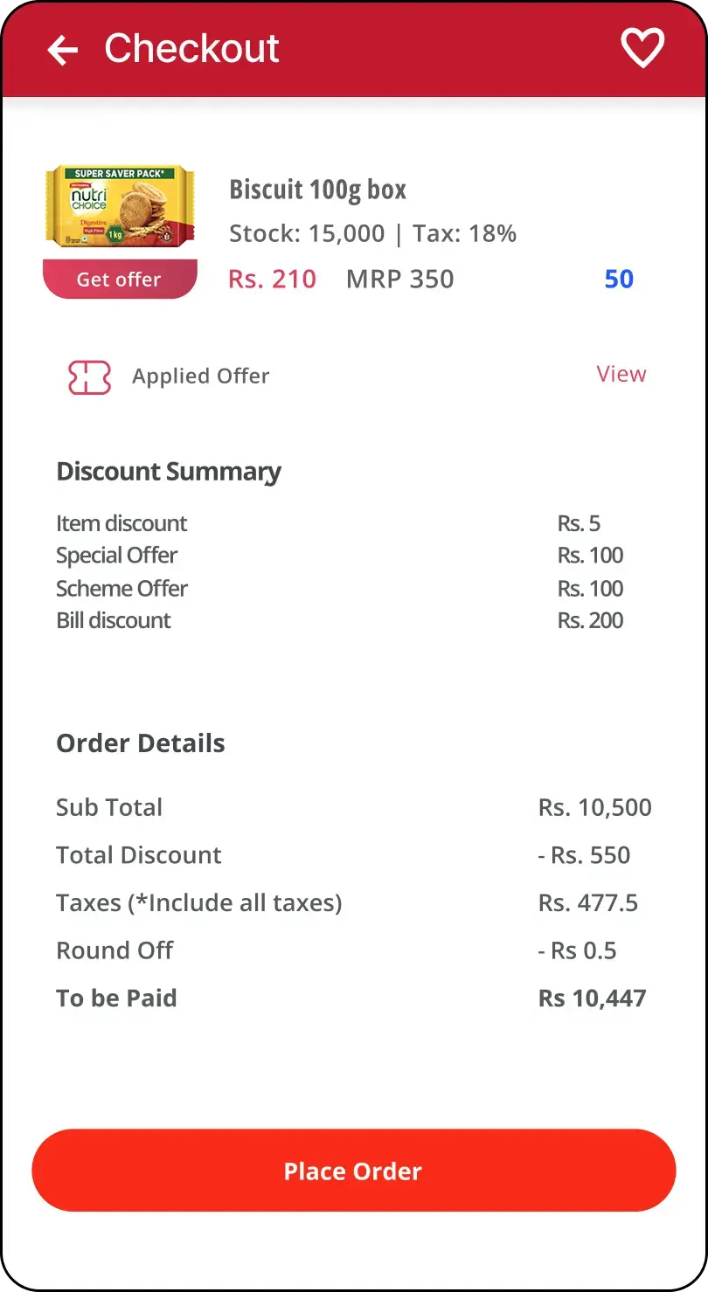Click the Order Details heading

[141, 743]
